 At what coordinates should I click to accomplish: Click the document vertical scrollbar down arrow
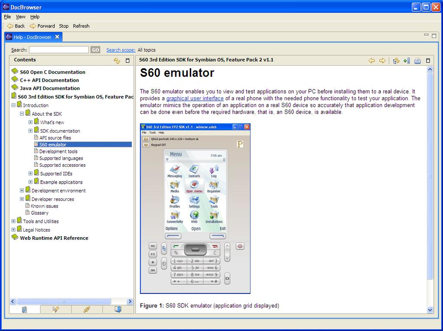[430, 310]
